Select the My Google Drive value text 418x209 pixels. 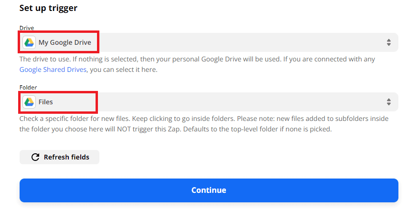click(64, 42)
